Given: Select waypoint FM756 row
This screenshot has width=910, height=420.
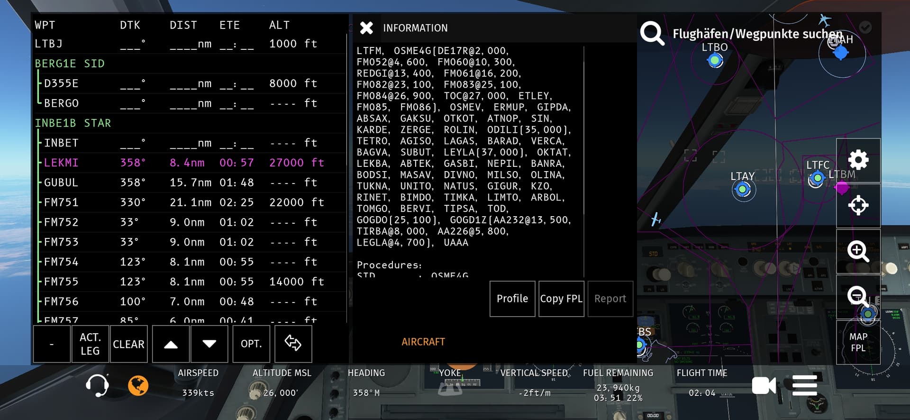Looking at the screenshot, I should (x=190, y=301).
